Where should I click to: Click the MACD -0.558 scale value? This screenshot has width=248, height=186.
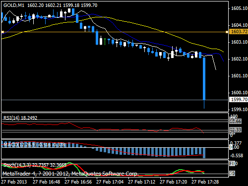(237, 156)
